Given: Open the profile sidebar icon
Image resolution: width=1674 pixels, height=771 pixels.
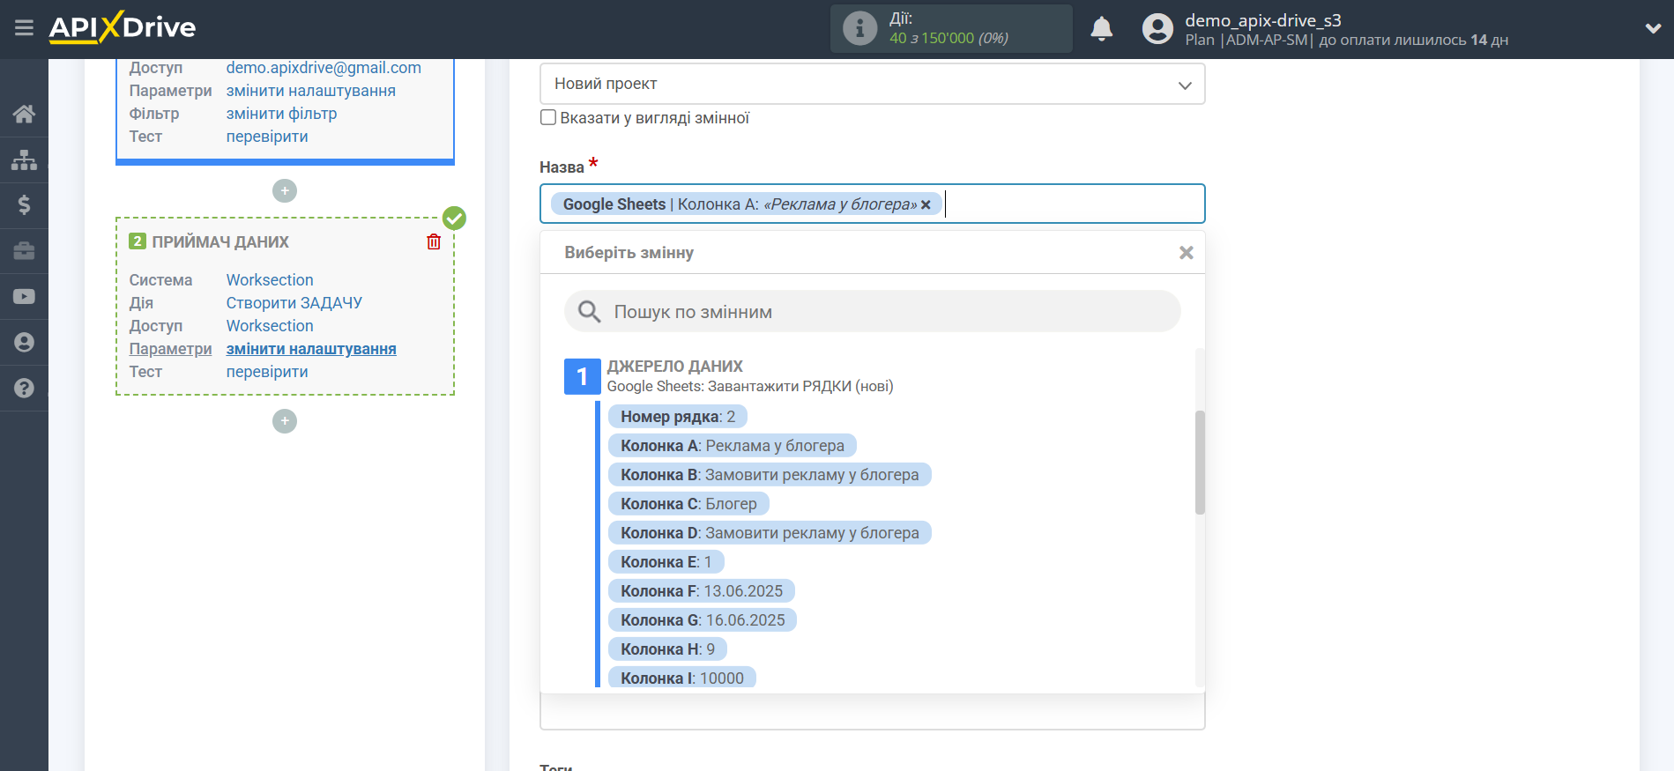Looking at the screenshot, I should coord(24,343).
